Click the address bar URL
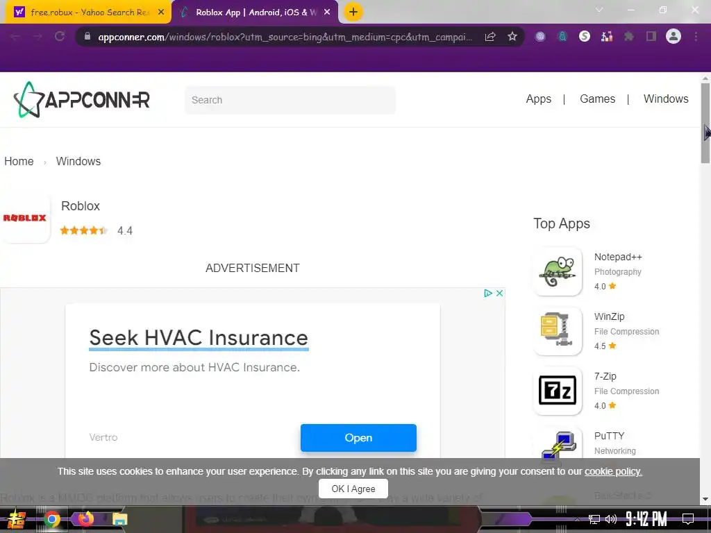This screenshot has width=711, height=533. pos(285,37)
